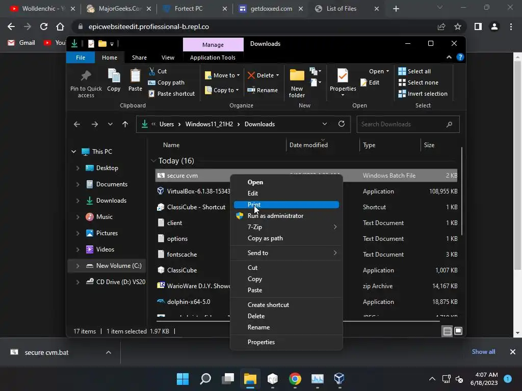
Task: Choose Run as administrator in context menu
Action: coord(286,216)
